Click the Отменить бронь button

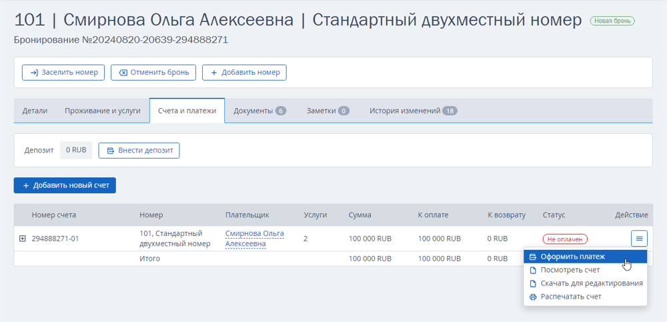153,72
